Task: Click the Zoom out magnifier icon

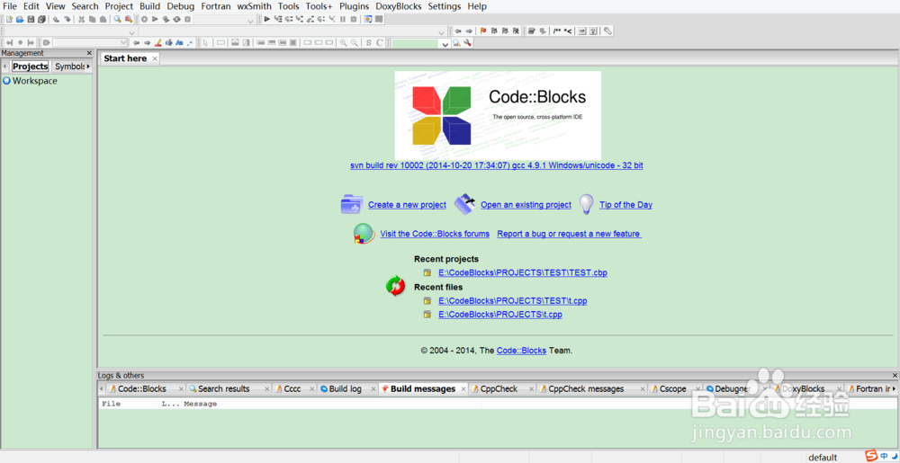Action: pyautogui.click(x=354, y=42)
